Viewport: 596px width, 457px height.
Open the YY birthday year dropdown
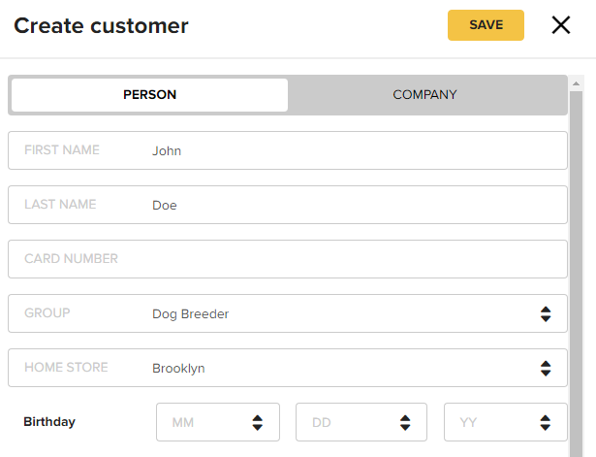(506, 422)
